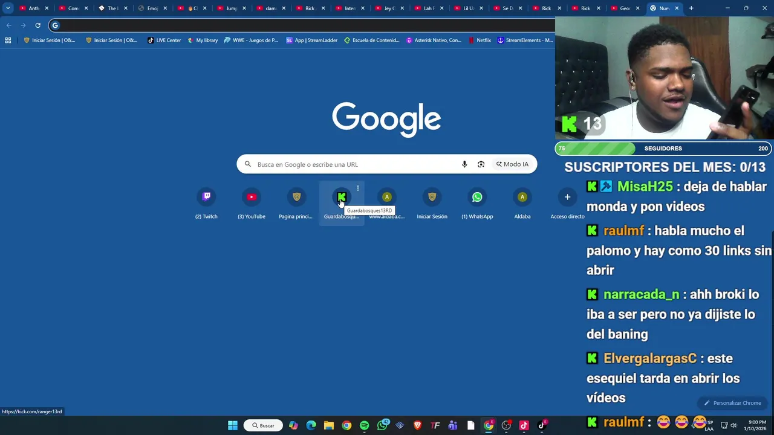
Task: Launch Copilot from the taskbar
Action: (x=293, y=425)
